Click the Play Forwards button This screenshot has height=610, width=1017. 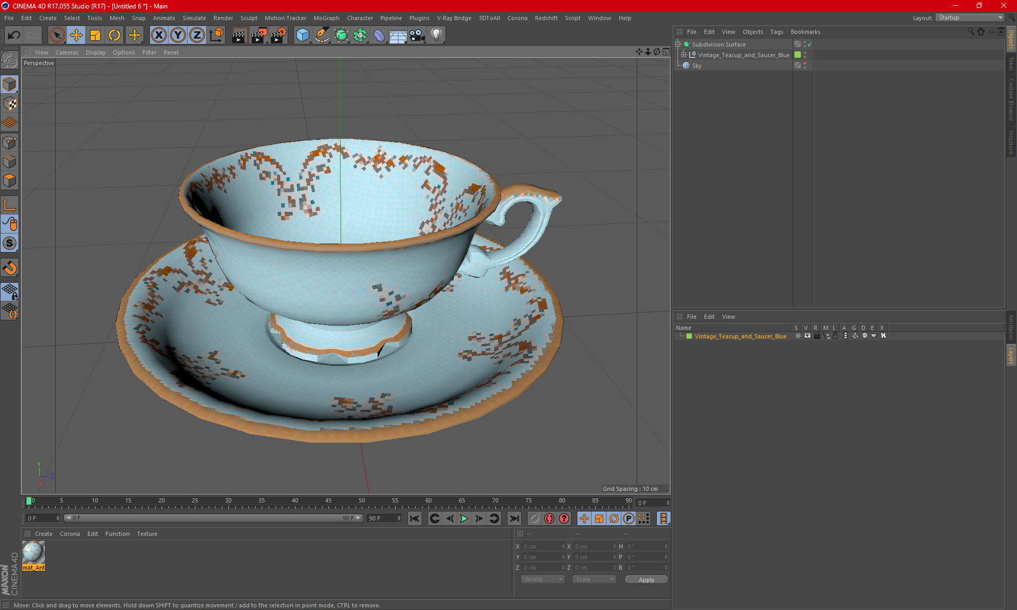click(464, 518)
